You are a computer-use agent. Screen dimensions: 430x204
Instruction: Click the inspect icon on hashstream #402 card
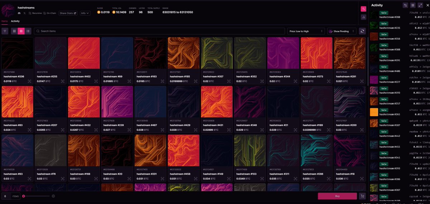click(96, 81)
